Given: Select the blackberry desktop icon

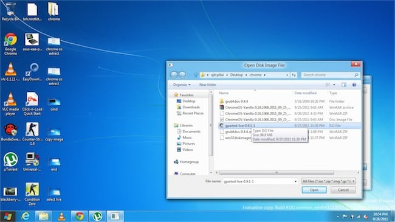Looking at the screenshot, I should point(10,194).
